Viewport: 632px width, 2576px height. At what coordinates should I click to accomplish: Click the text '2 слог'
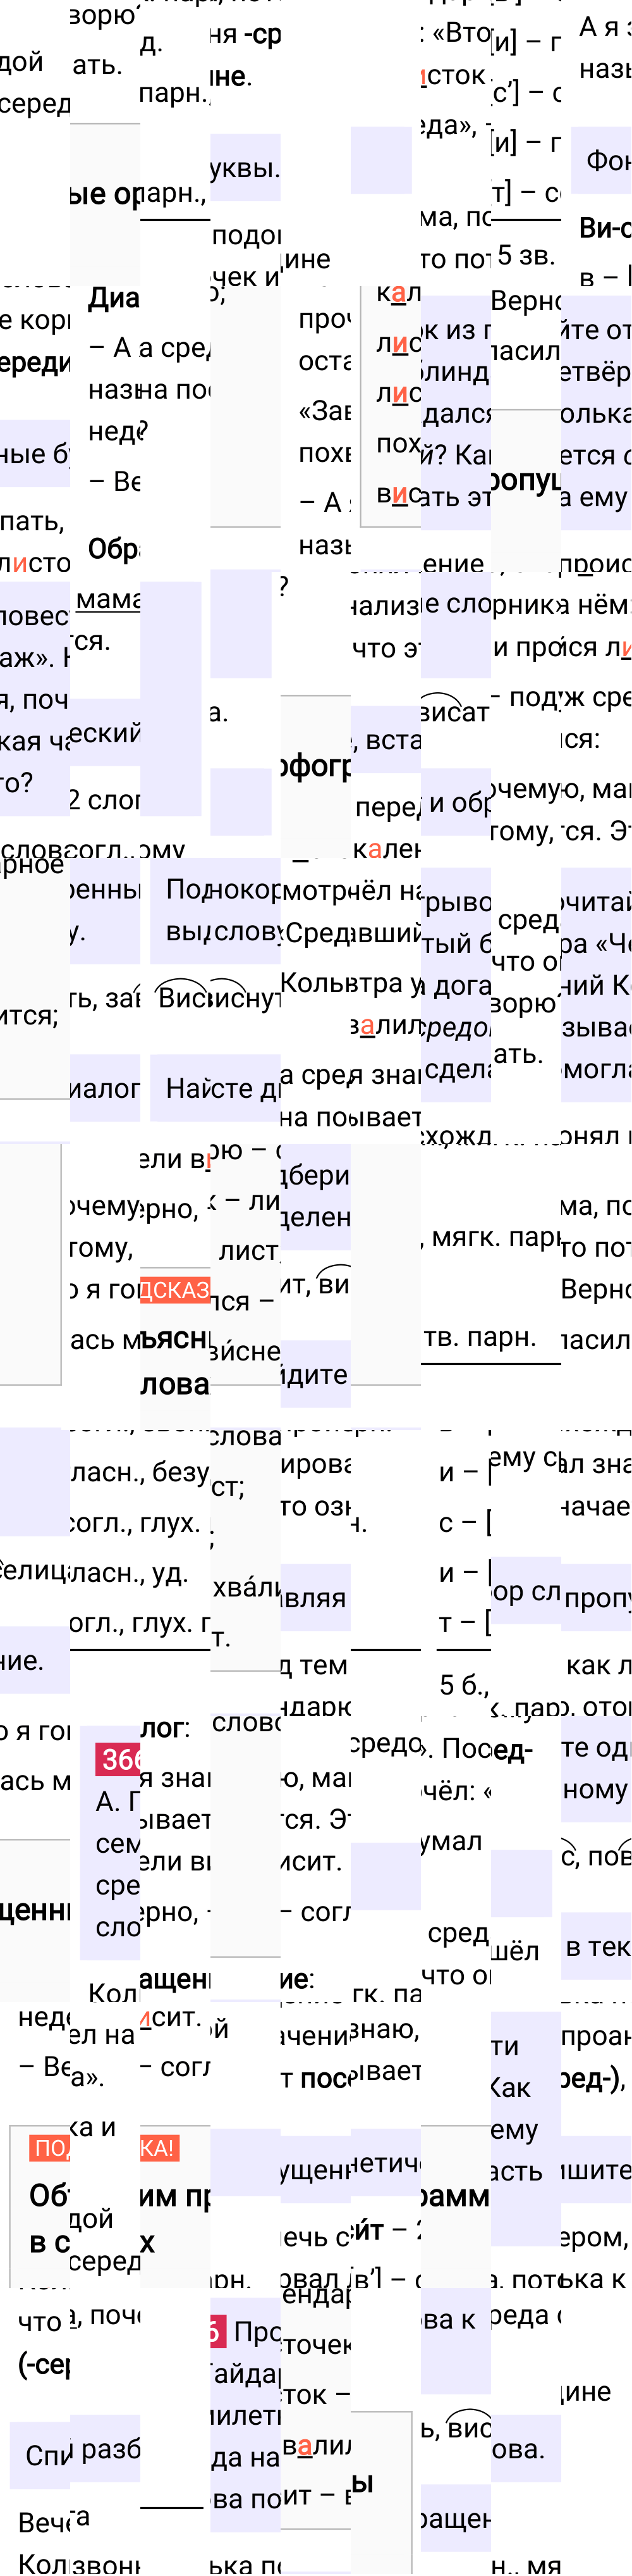(x=105, y=800)
